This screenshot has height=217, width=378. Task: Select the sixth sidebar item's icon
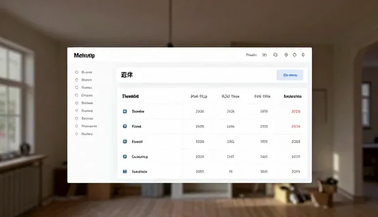(77, 111)
